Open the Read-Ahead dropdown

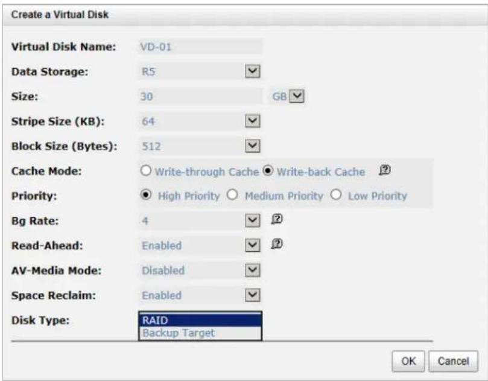pyautogui.click(x=252, y=246)
